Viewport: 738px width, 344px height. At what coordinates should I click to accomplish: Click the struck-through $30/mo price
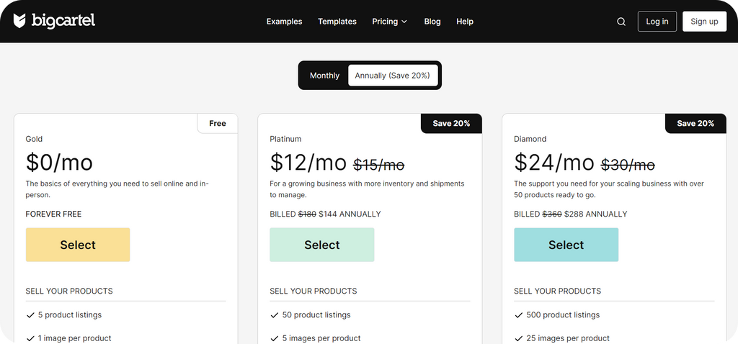coord(628,165)
